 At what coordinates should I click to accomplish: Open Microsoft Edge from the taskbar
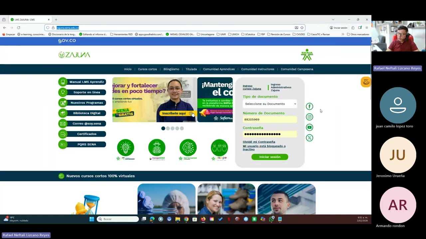point(152,219)
